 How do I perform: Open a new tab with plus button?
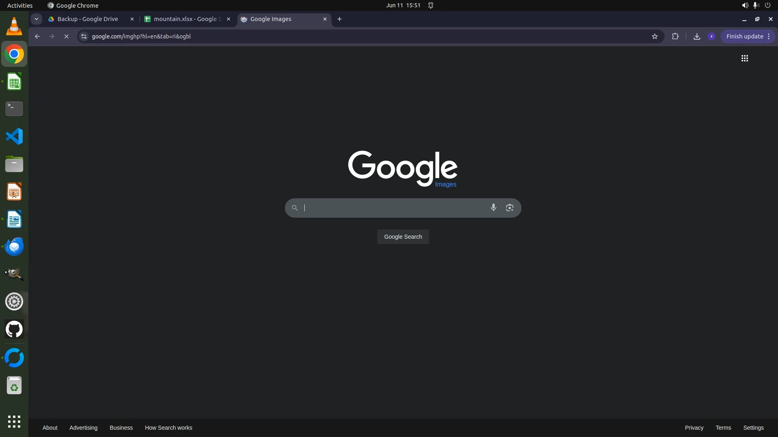pos(340,19)
